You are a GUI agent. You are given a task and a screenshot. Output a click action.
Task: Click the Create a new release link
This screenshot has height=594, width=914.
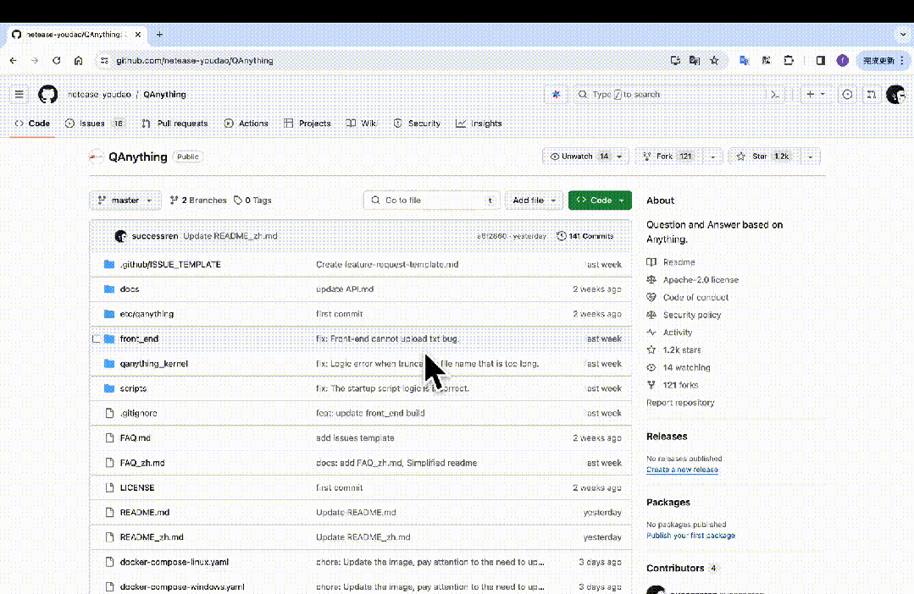pyautogui.click(x=682, y=470)
